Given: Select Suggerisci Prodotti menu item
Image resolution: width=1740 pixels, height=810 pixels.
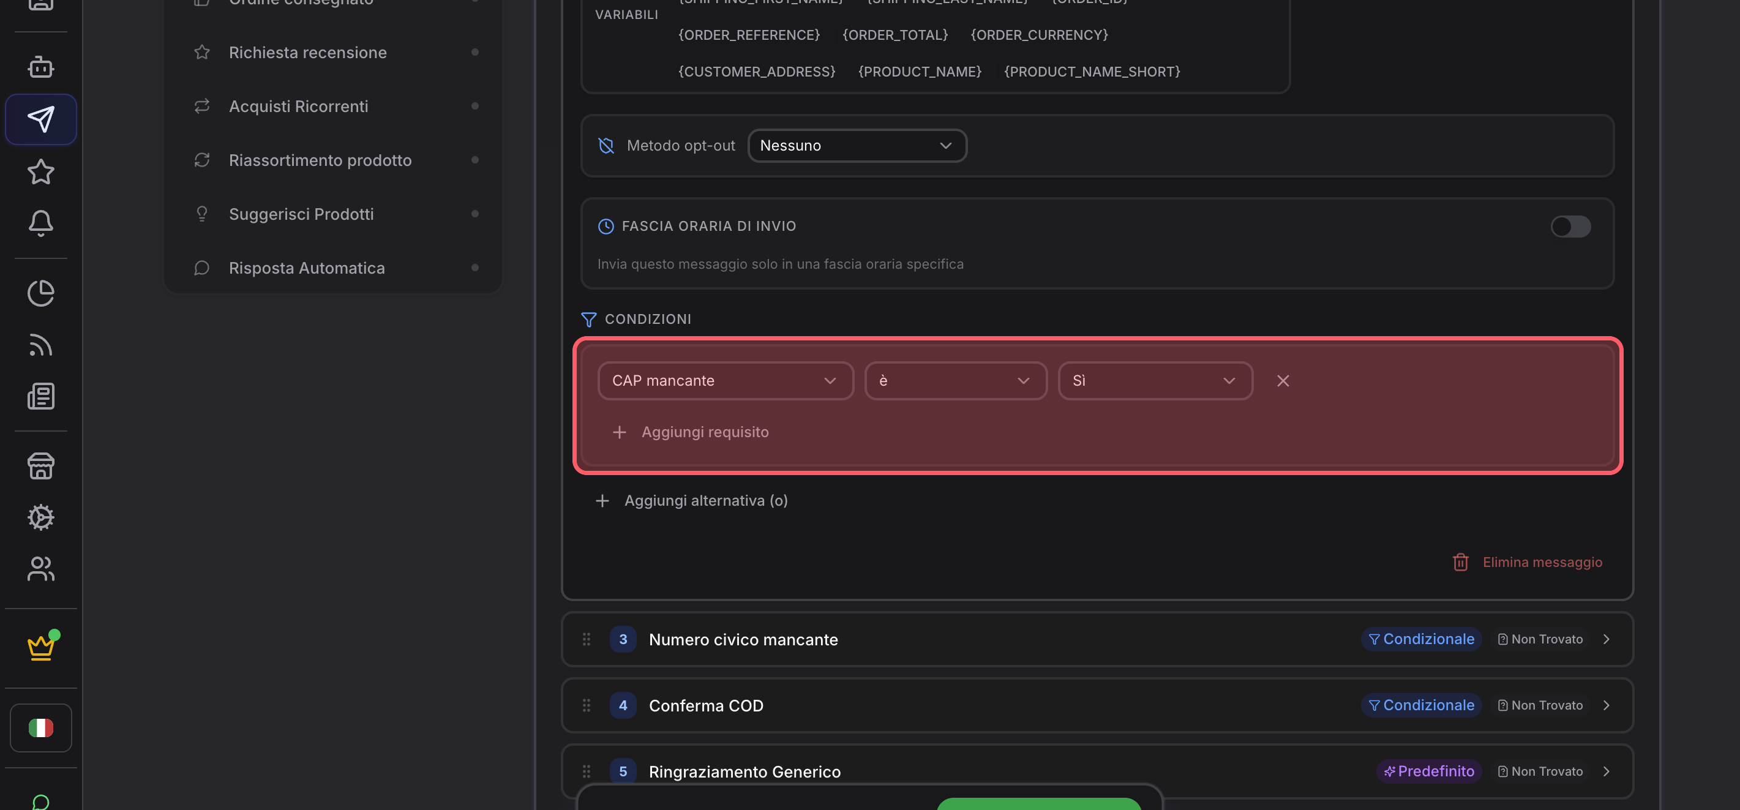Looking at the screenshot, I should (x=333, y=214).
